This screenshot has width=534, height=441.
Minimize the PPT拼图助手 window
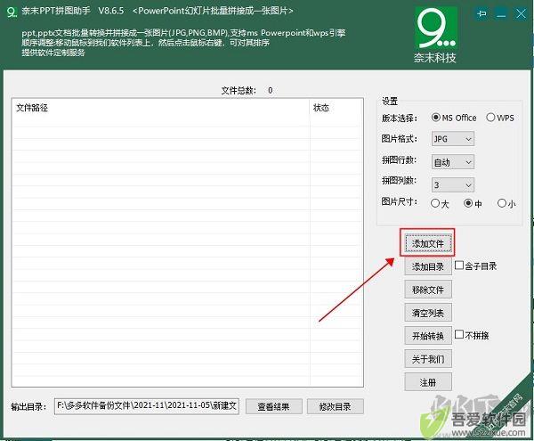(501, 14)
